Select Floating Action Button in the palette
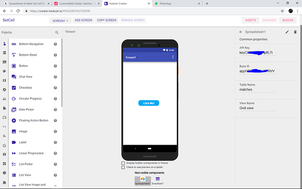Screen dimensions: 302x189 click(34, 121)
